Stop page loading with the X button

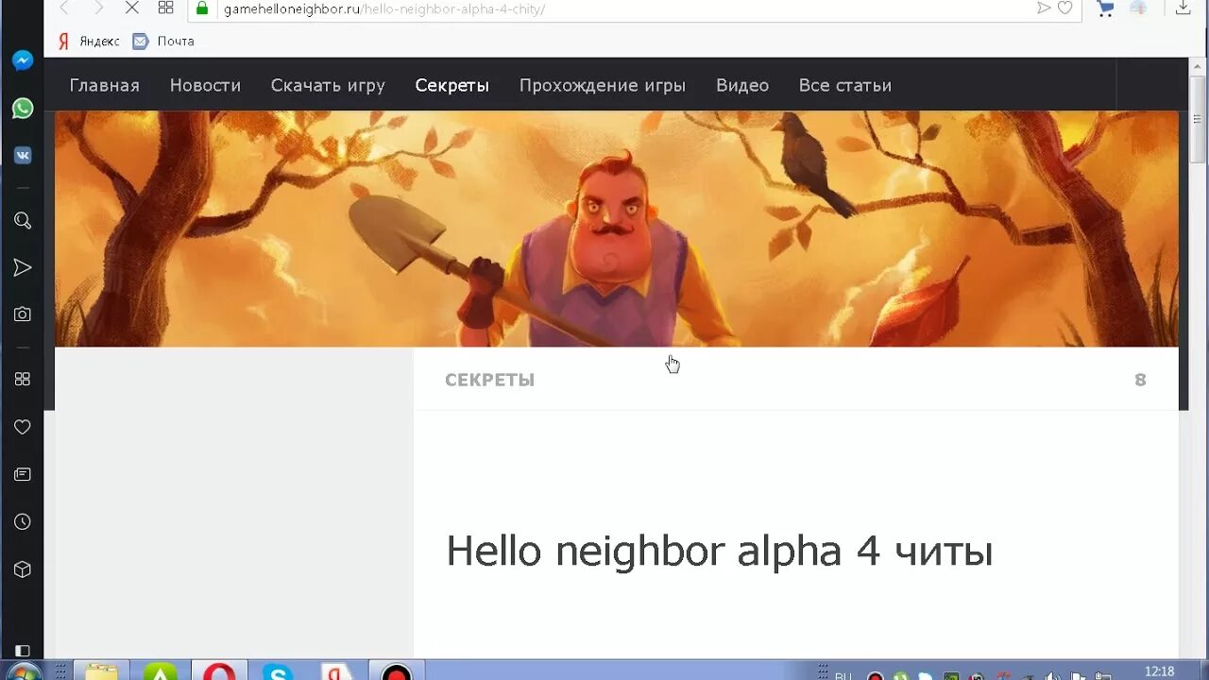point(132,8)
